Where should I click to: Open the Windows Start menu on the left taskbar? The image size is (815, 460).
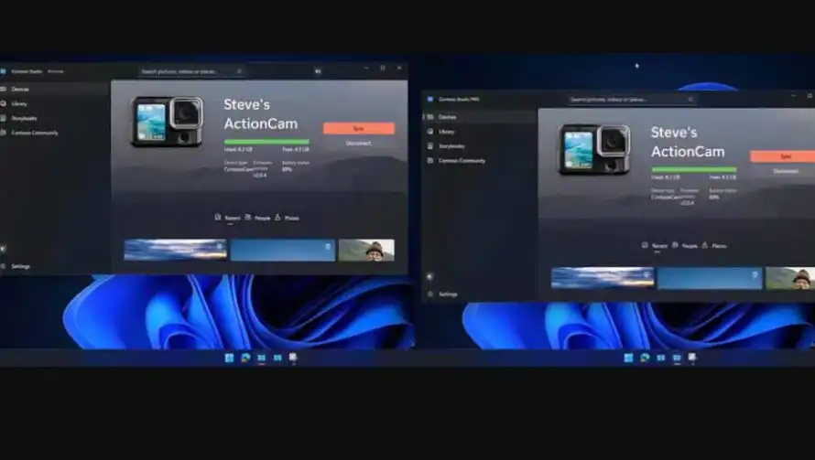coord(229,358)
